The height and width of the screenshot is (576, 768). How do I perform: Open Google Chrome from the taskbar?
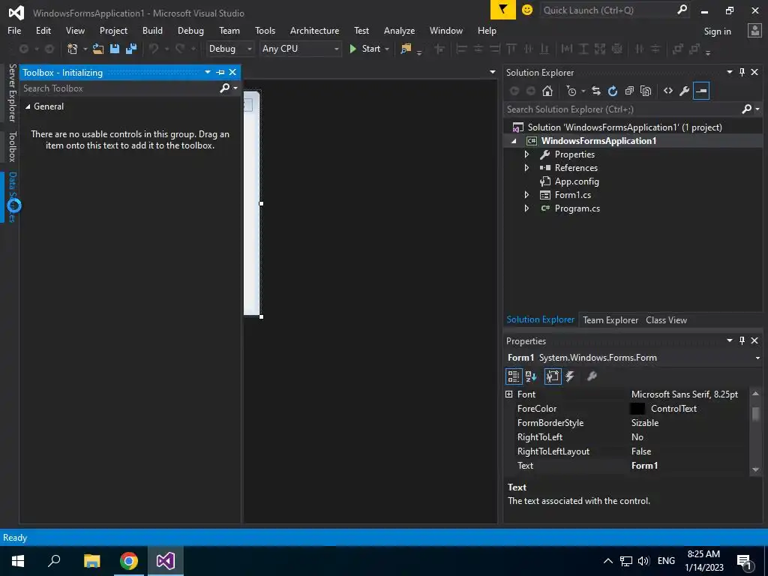coord(129,561)
